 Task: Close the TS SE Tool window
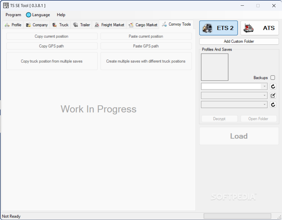(274, 6)
